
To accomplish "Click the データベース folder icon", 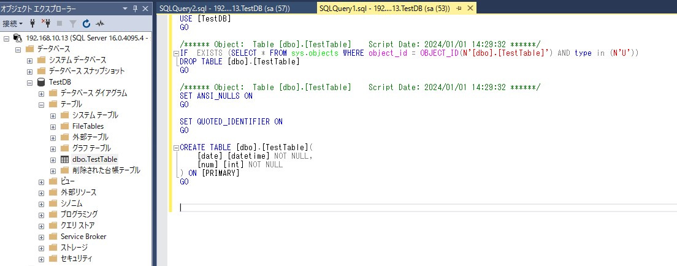I will click(x=30, y=49).
